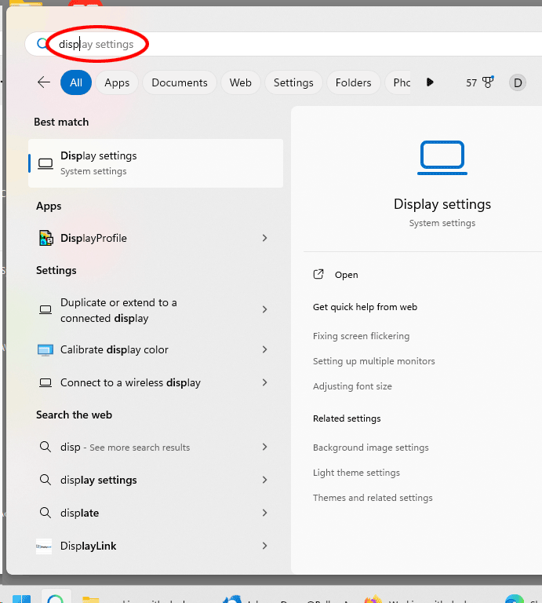
Task: Expand the 'disp' web result chevron
Action: click(x=264, y=447)
